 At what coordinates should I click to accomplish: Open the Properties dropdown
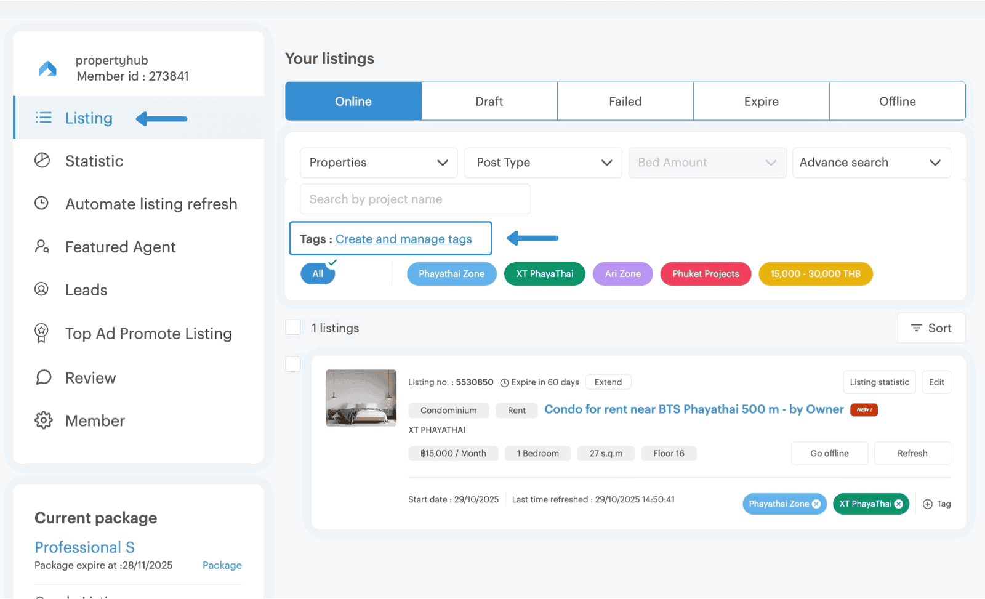tap(378, 163)
